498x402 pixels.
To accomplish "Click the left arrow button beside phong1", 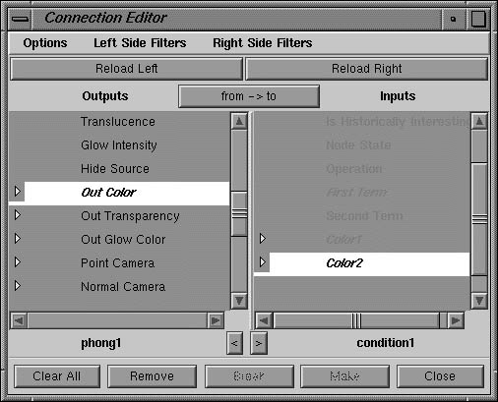I will 234,343.
